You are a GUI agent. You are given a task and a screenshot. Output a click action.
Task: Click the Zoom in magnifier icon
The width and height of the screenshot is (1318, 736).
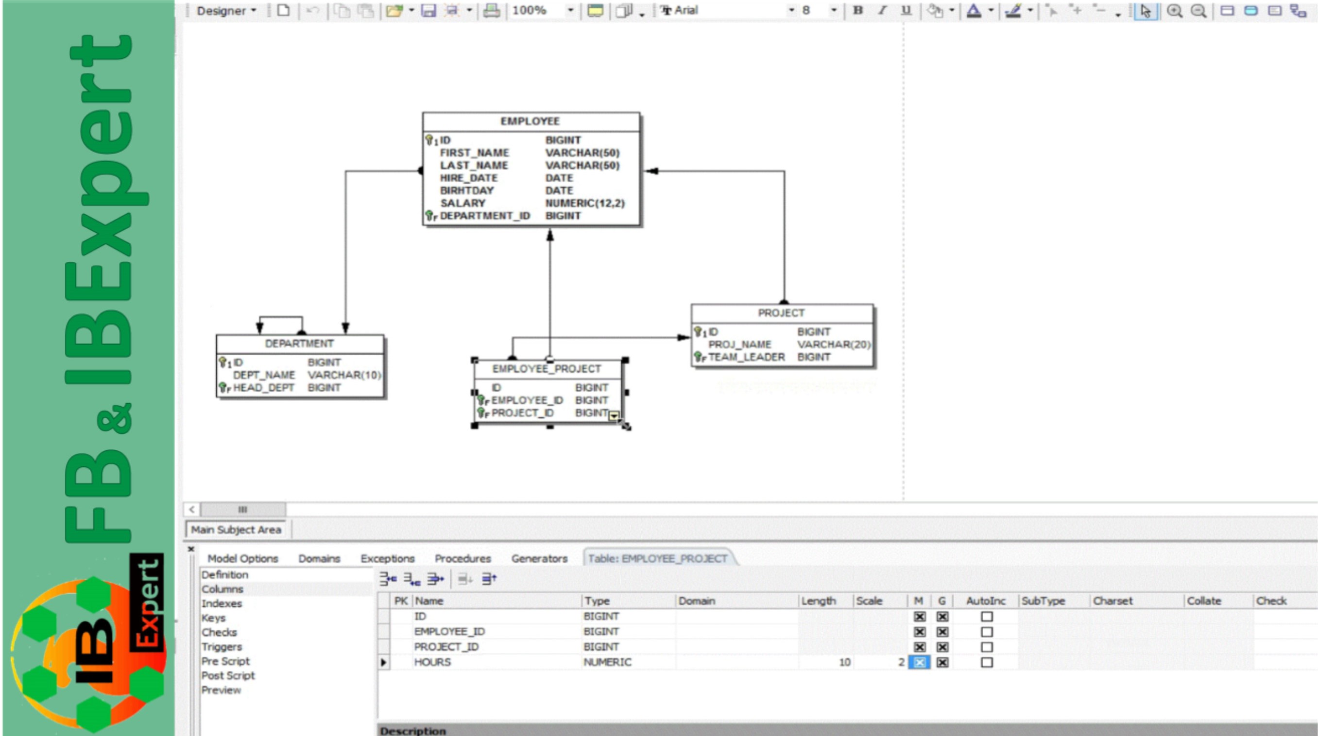coord(1174,11)
